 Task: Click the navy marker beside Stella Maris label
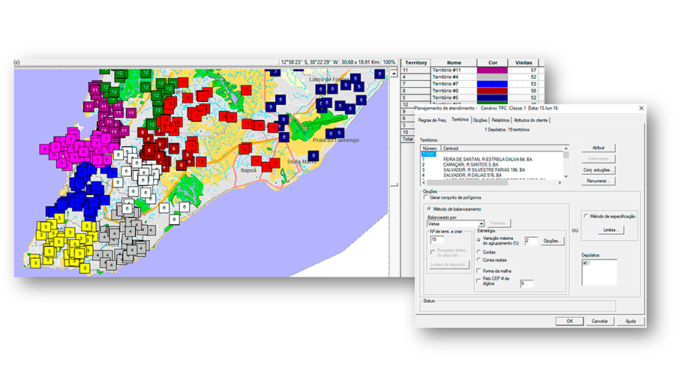click(x=312, y=154)
